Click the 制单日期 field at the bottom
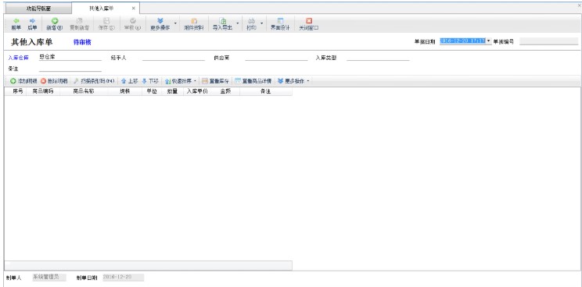Screen dimensions: 582x287 tap(123, 277)
